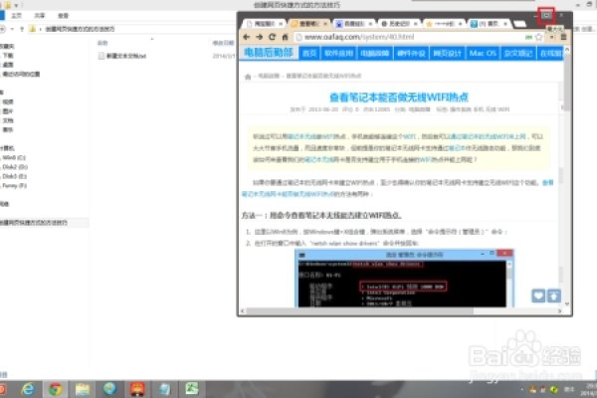Select drive Disk2 (D:) in Explorer

(15, 167)
